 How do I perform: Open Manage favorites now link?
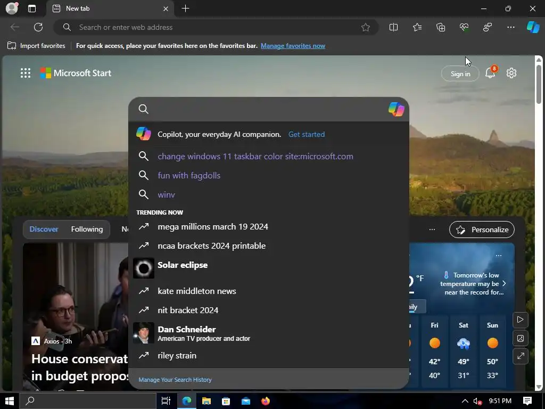293,46
